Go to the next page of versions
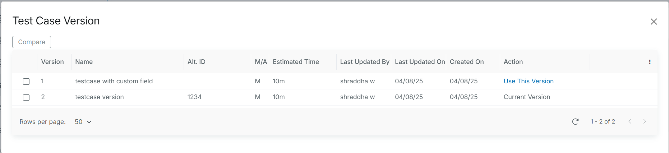The image size is (669, 153). click(x=645, y=121)
